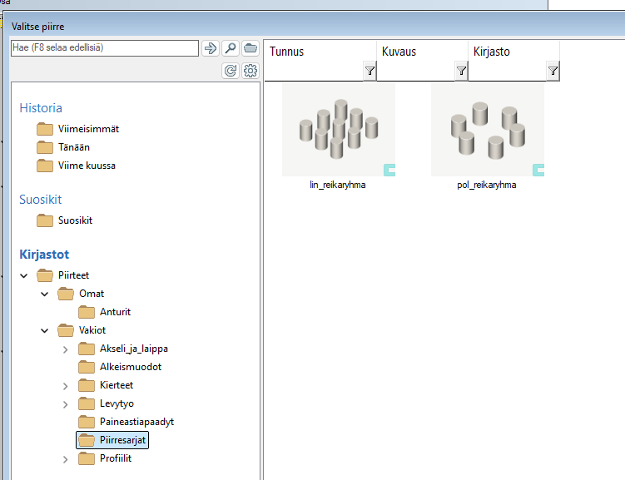Screen dimensions: 625x480
Task: Click the arrow go button beside search
Action: click(x=211, y=48)
